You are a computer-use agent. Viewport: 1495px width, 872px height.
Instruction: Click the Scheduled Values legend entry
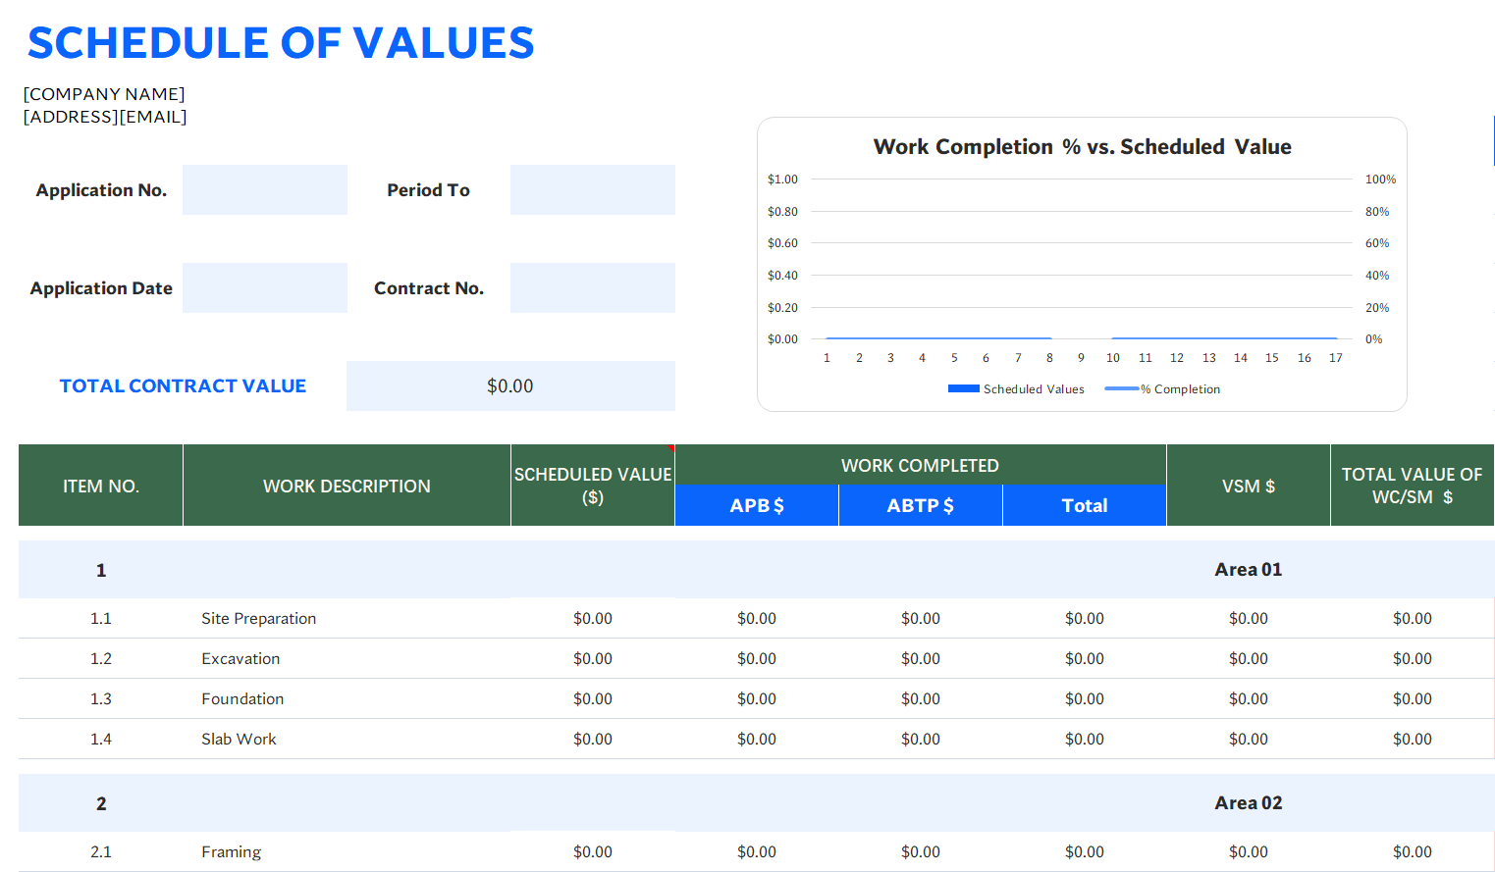coord(1016,389)
